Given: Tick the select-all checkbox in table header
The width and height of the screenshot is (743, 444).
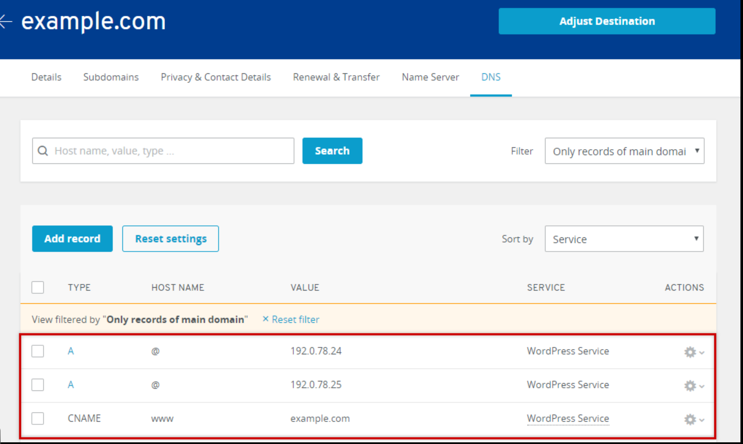Looking at the screenshot, I should (x=38, y=287).
